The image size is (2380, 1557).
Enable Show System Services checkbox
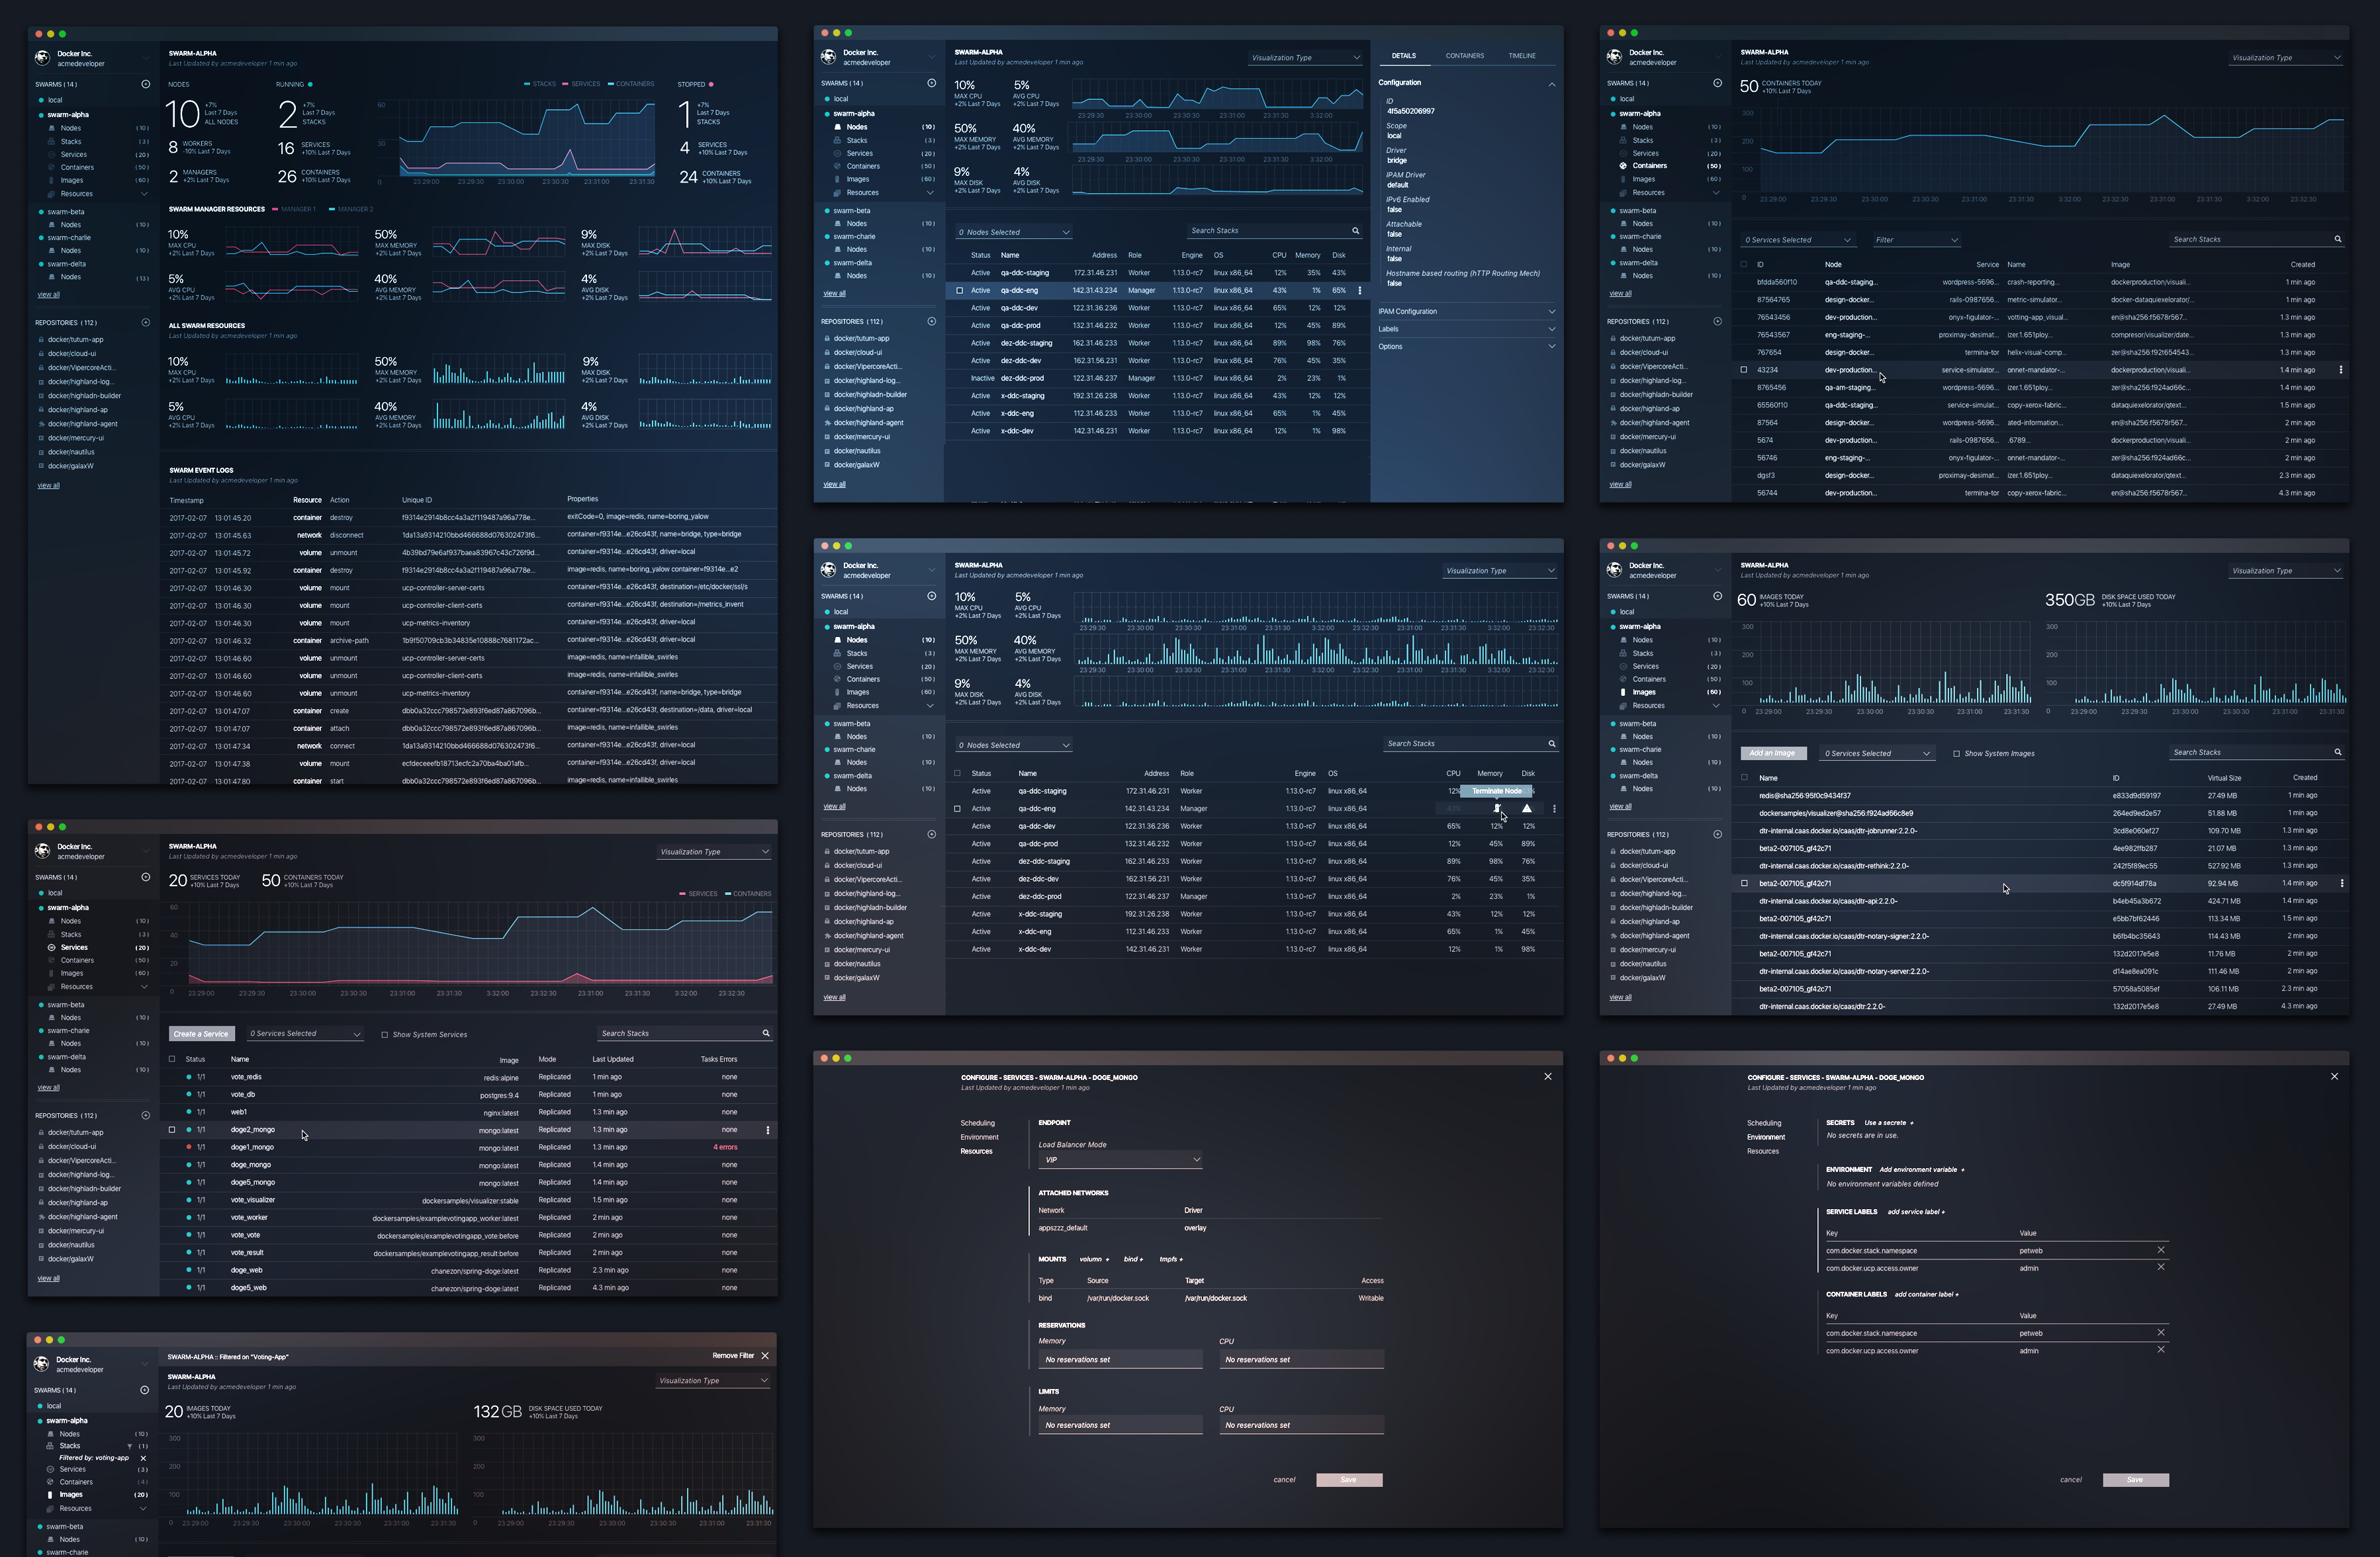point(385,1034)
